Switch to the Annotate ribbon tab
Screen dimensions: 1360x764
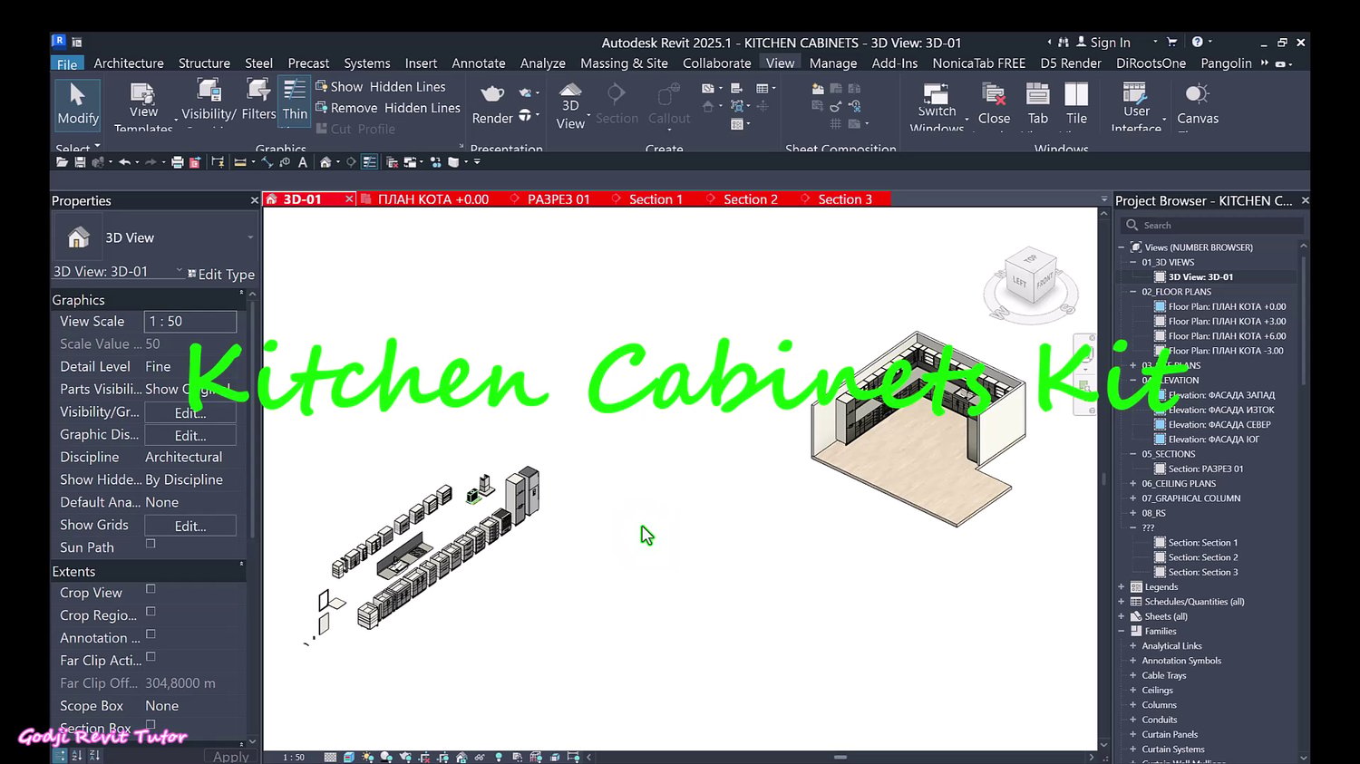tap(479, 63)
